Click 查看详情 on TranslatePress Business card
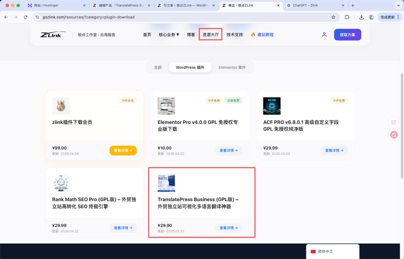This screenshot has width=404, height=259. tap(229, 228)
